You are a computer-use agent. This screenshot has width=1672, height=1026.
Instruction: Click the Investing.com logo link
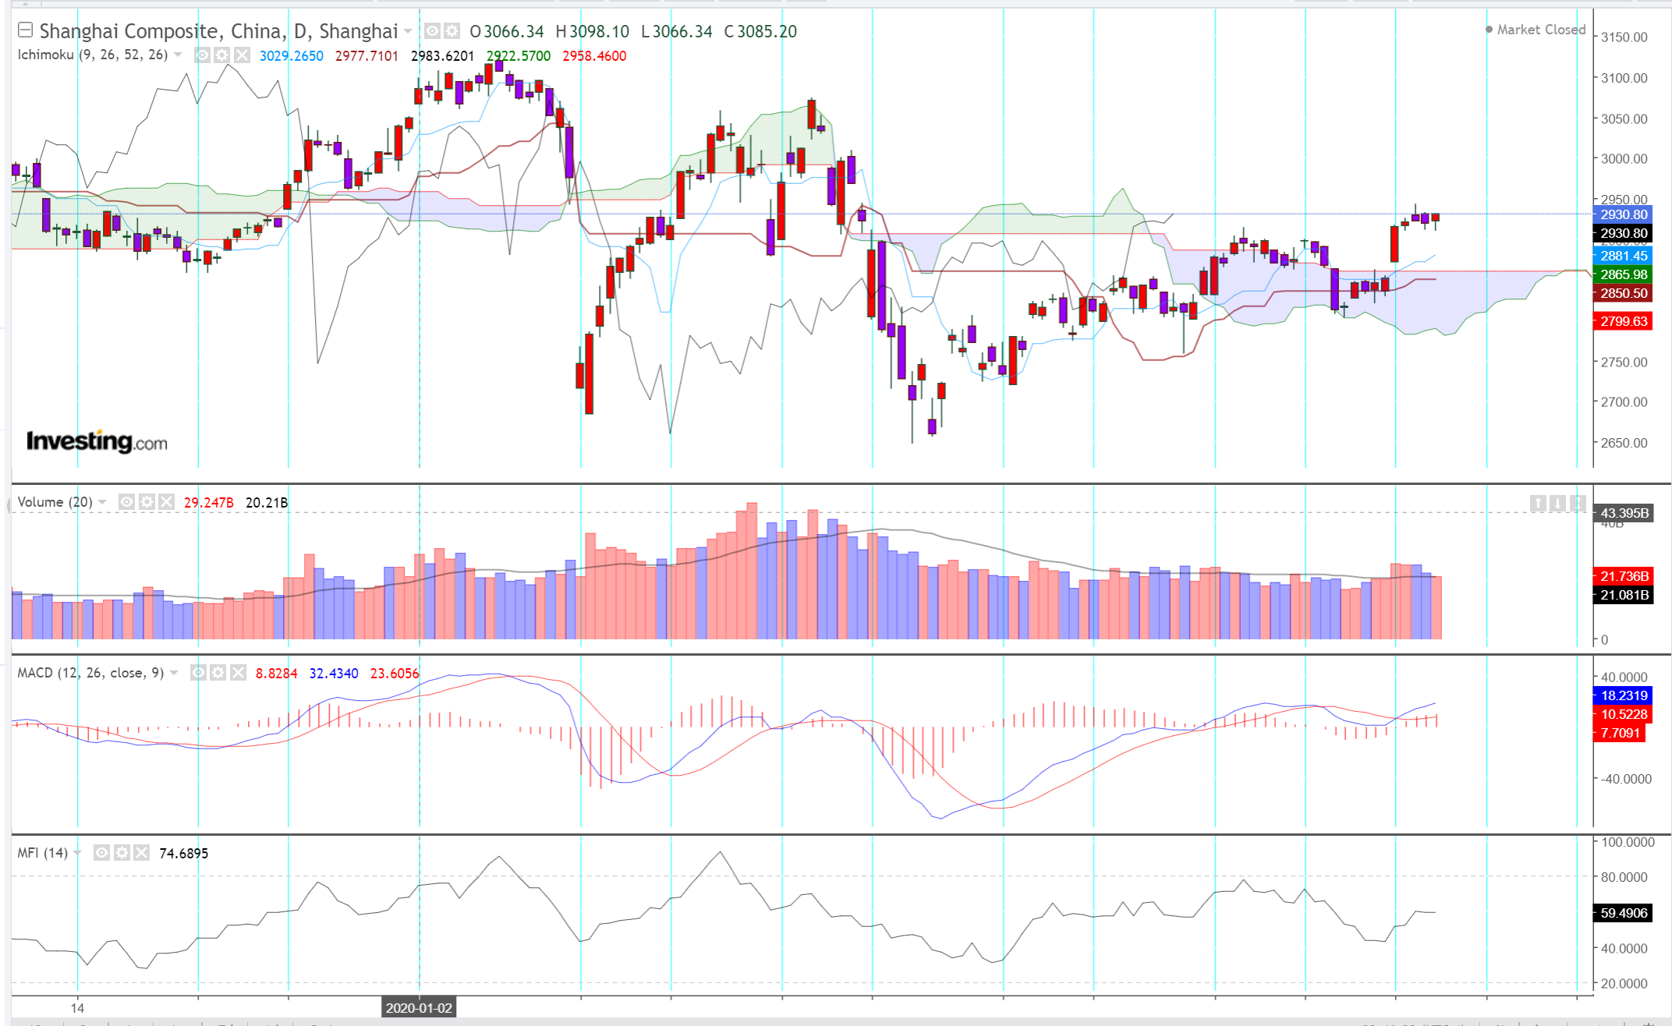[x=97, y=441]
